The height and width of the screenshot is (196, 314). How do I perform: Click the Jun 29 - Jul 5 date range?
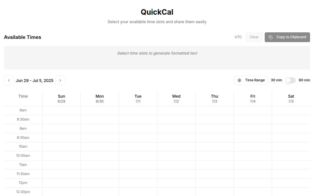tap(35, 80)
